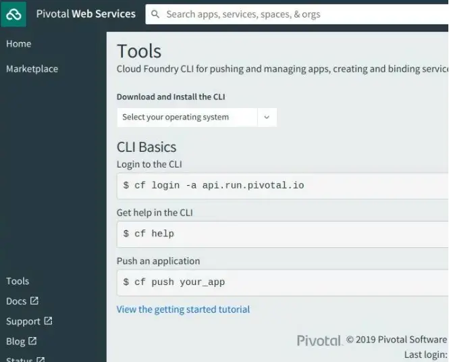This screenshot has width=449, height=362.
Task: Click the external link icon beside Support
Action: coord(48,321)
